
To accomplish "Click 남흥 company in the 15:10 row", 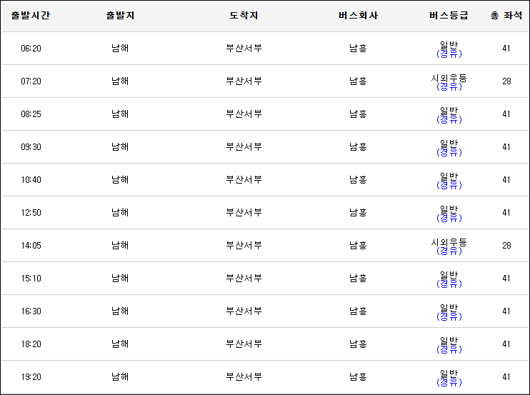I will [359, 278].
